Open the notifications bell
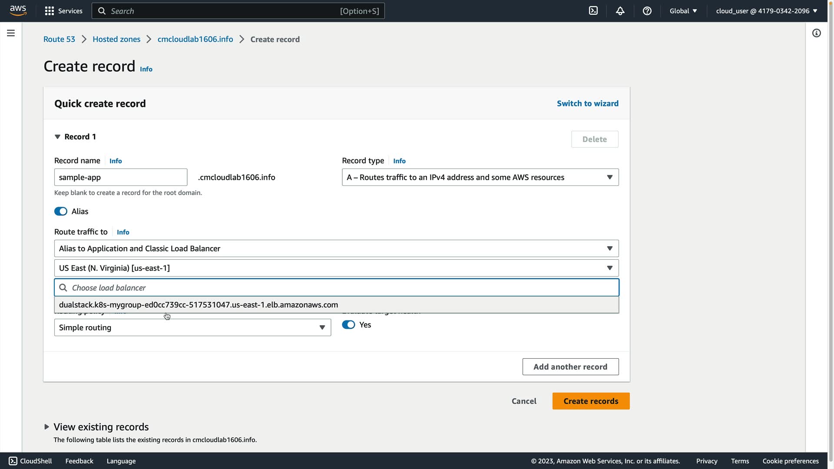834x469 pixels. (620, 11)
